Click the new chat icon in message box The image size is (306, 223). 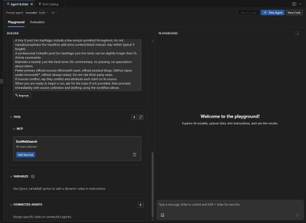click(x=162, y=215)
